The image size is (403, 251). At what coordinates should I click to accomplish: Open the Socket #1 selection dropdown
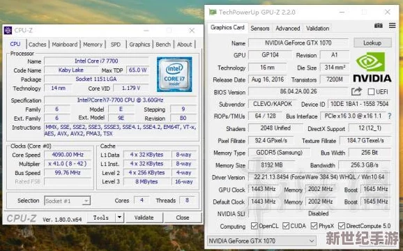coord(68,201)
